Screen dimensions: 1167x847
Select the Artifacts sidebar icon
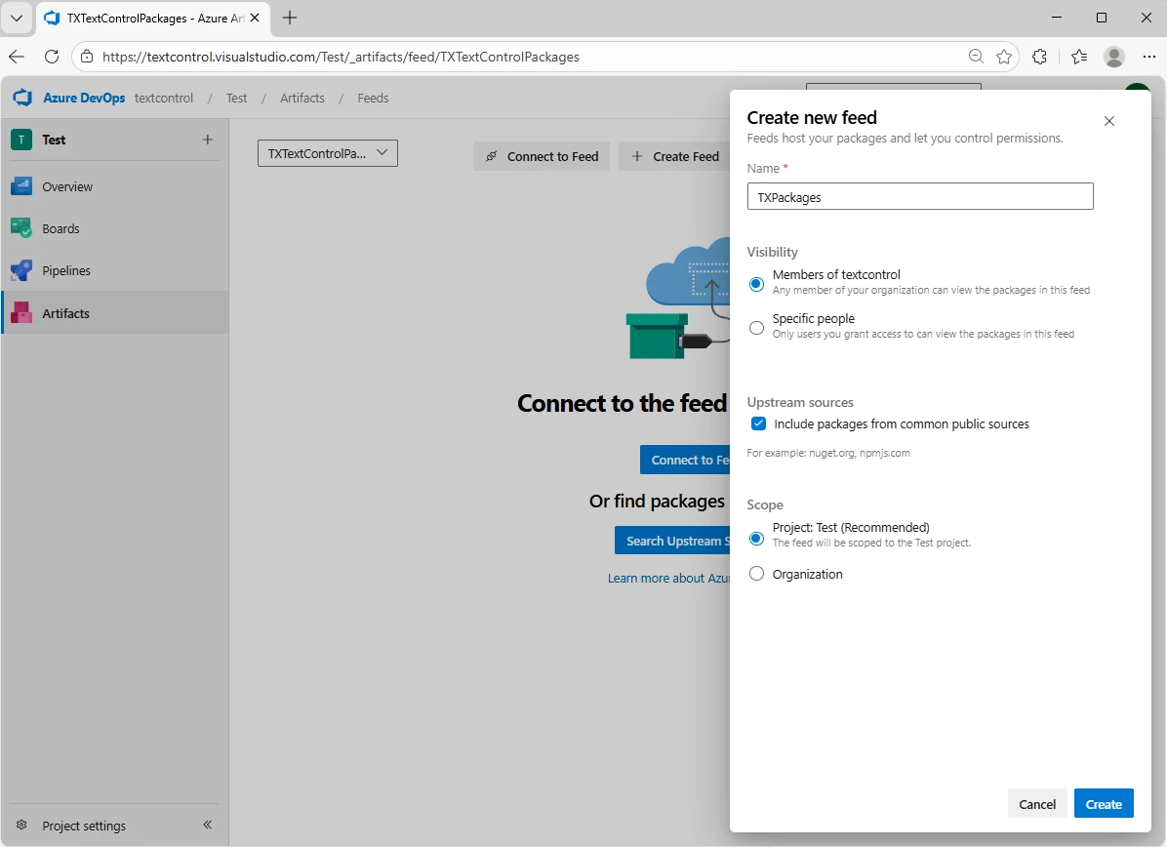[20, 312]
